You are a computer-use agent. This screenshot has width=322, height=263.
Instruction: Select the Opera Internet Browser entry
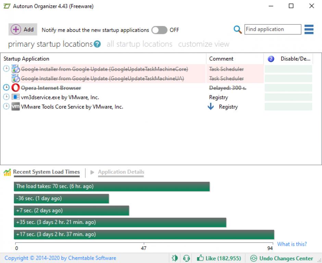pos(51,88)
